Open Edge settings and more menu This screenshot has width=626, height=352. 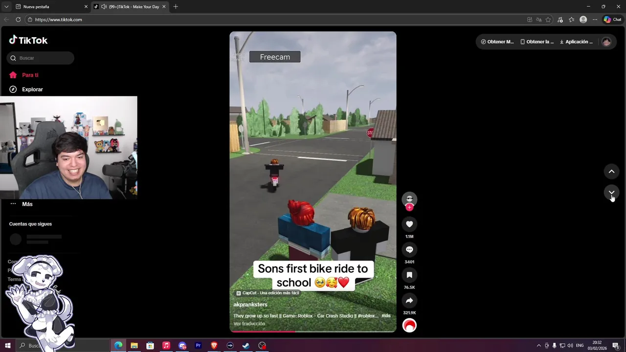(x=595, y=20)
